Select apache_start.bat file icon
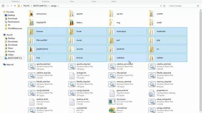The image size is (202, 113). click(32, 67)
